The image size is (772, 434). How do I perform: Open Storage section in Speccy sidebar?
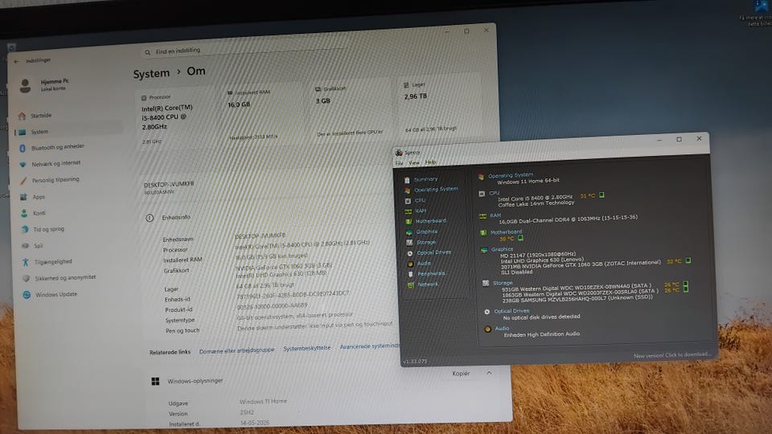coord(426,242)
